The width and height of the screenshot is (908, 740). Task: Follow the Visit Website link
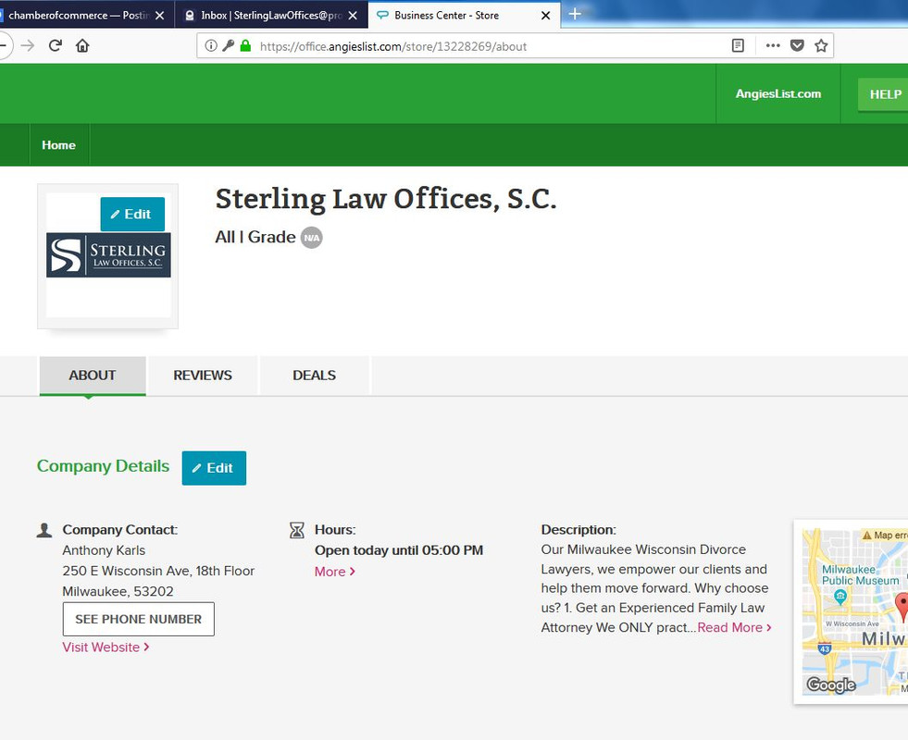point(106,647)
